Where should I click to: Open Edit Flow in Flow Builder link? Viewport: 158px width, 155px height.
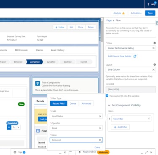tap(120, 56)
